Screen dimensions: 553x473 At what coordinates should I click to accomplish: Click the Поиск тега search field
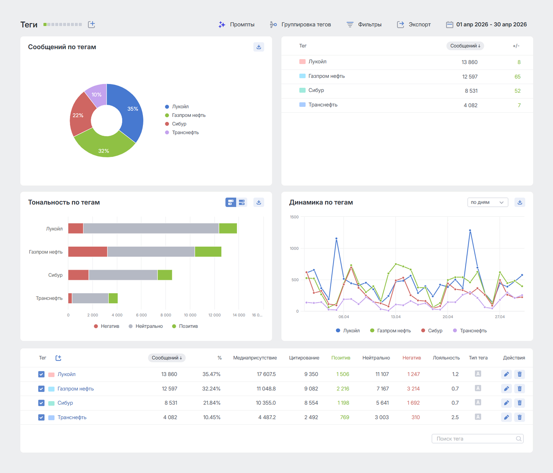point(478,439)
